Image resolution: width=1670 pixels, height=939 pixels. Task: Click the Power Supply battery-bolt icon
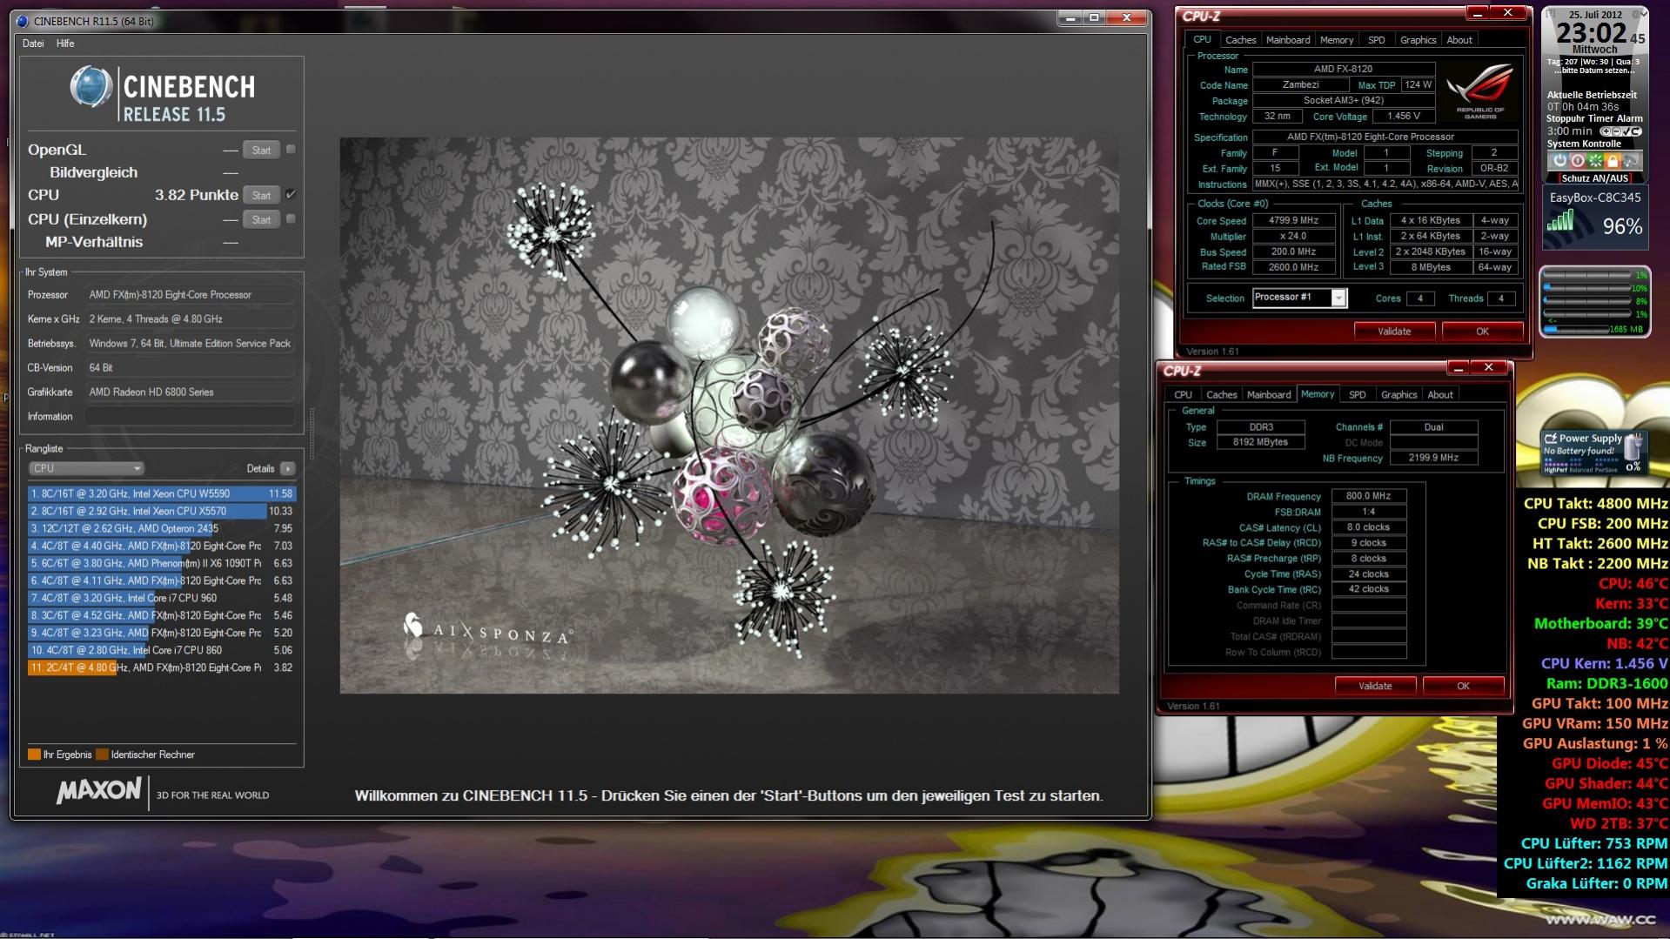pos(1550,438)
